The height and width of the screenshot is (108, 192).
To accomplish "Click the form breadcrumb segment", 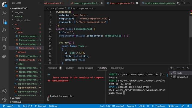I will [x=62, y=8].
